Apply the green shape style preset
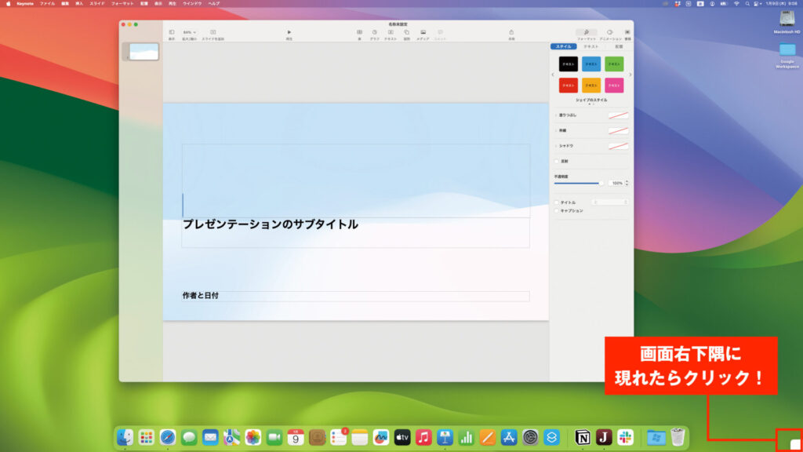Image resolution: width=803 pixels, height=452 pixels. (614, 64)
